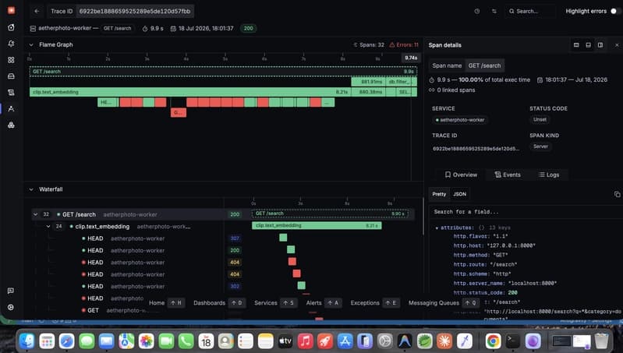Collapse the Waterfall section

point(31,189)
